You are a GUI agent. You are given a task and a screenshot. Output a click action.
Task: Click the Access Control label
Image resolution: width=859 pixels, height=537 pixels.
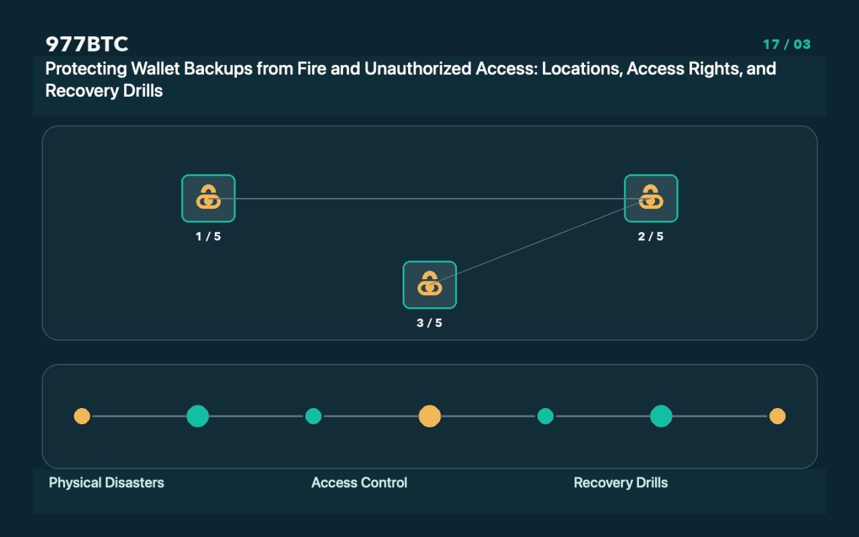[x=359, y=483]
